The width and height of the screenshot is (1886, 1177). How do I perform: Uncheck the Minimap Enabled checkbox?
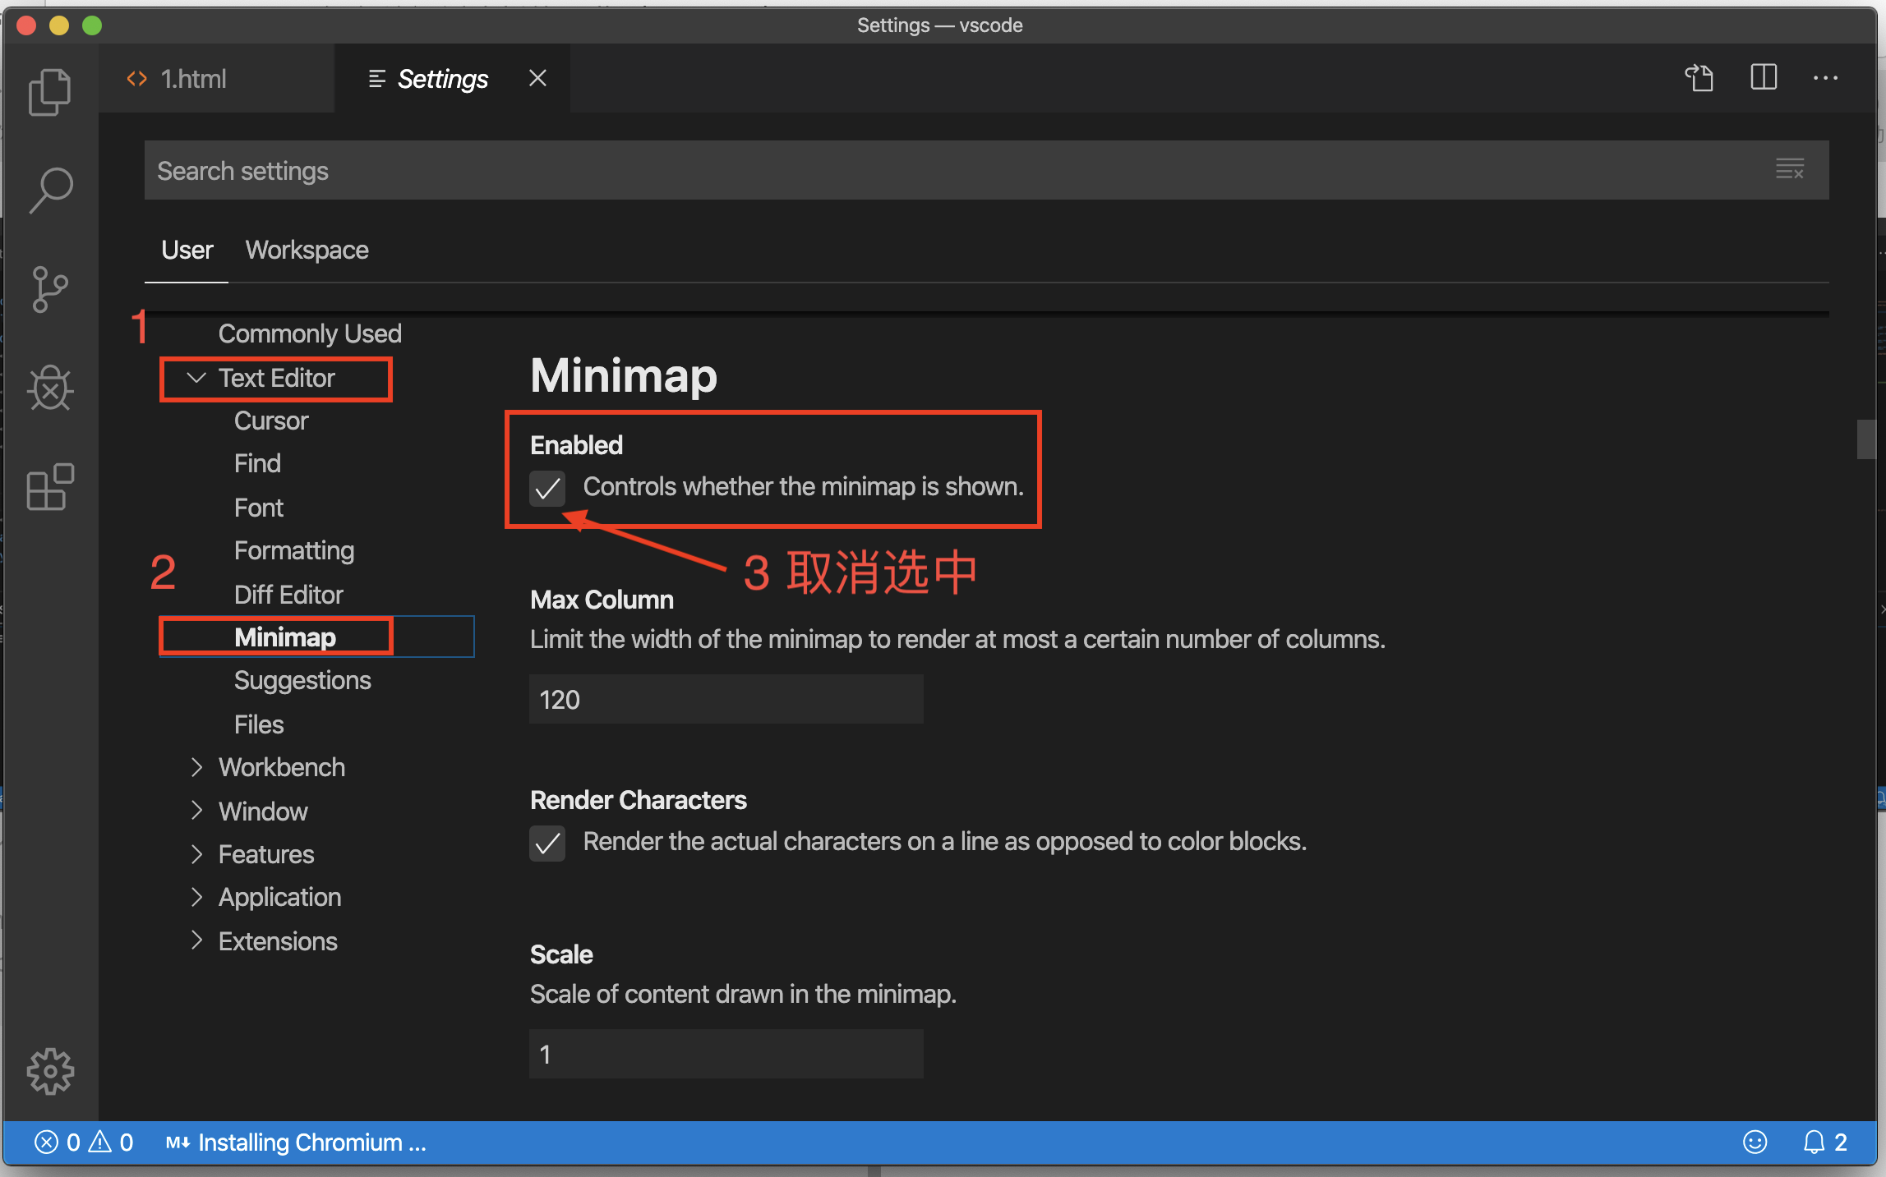tap(547, 489)
